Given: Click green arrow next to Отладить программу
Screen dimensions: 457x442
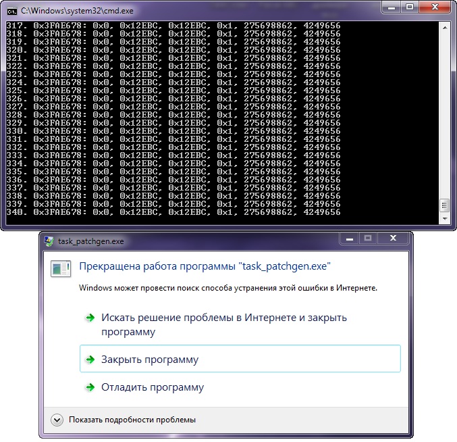Looking at the screenshot, I should point(90,387).
